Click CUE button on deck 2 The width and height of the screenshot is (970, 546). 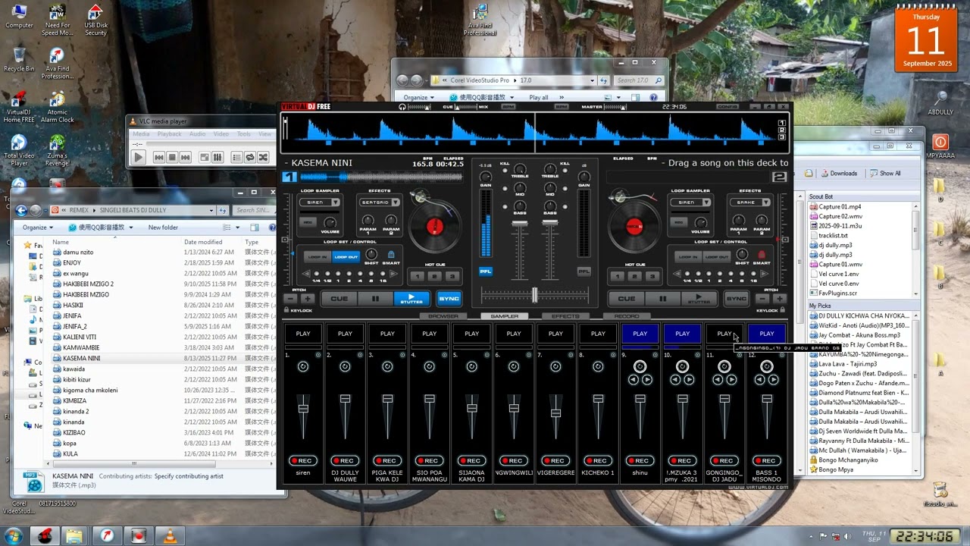click(626, 299)
